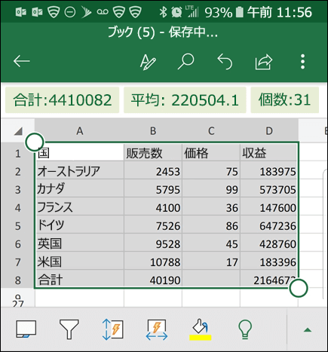Screen dimensions: 328x352
Task: Tap the Bluetooth status bar icon
Action: [x=164, y=11]
